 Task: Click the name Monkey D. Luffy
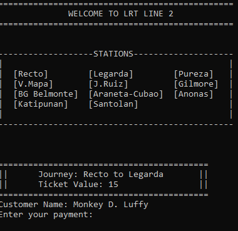point(111,205)
